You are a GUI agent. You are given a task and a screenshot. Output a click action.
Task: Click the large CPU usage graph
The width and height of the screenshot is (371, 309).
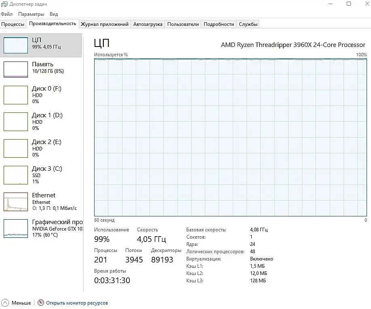tap(230, 138)
